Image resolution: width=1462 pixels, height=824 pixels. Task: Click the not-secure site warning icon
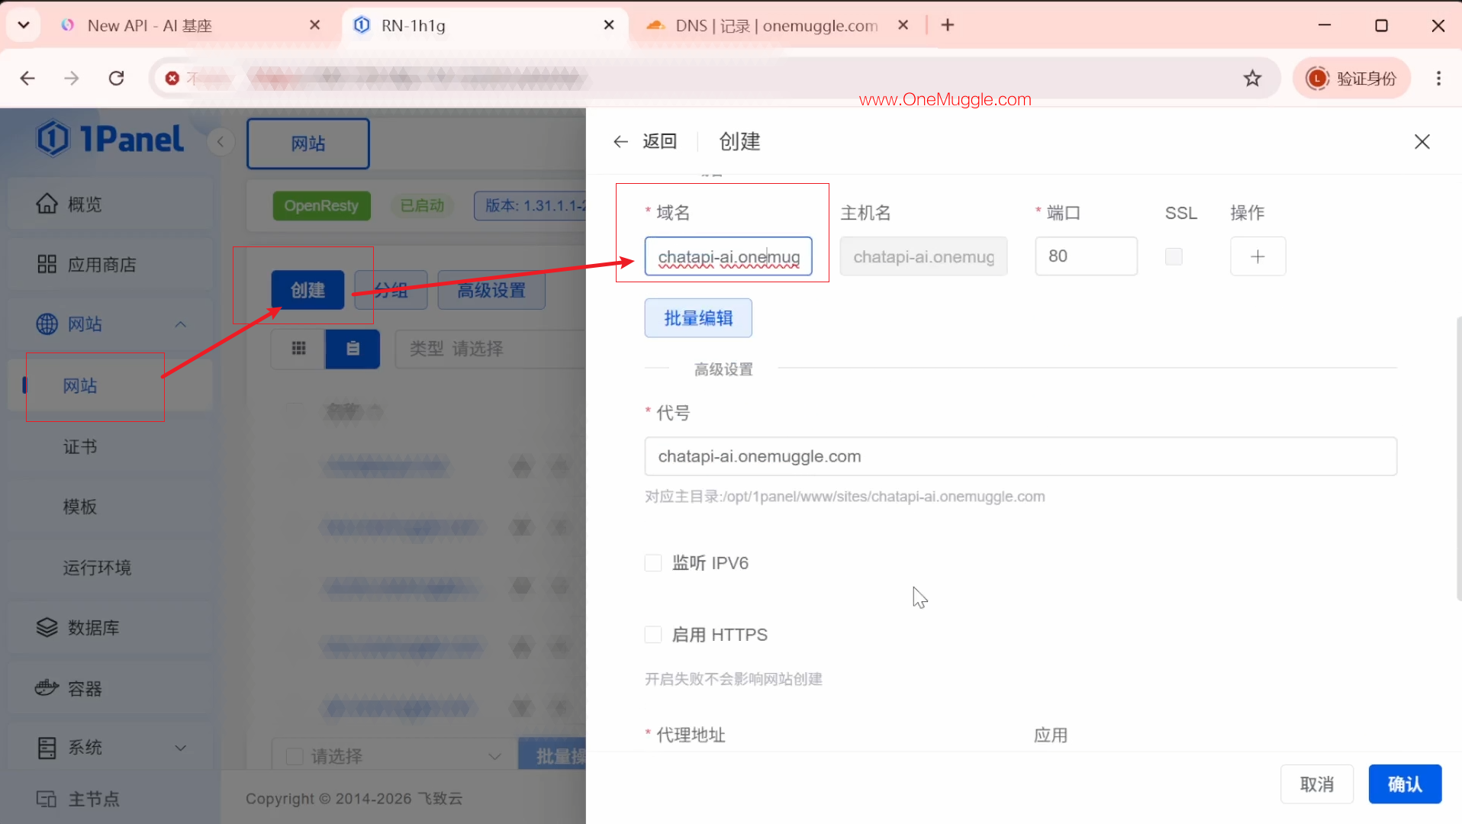(x=172, y=78)
